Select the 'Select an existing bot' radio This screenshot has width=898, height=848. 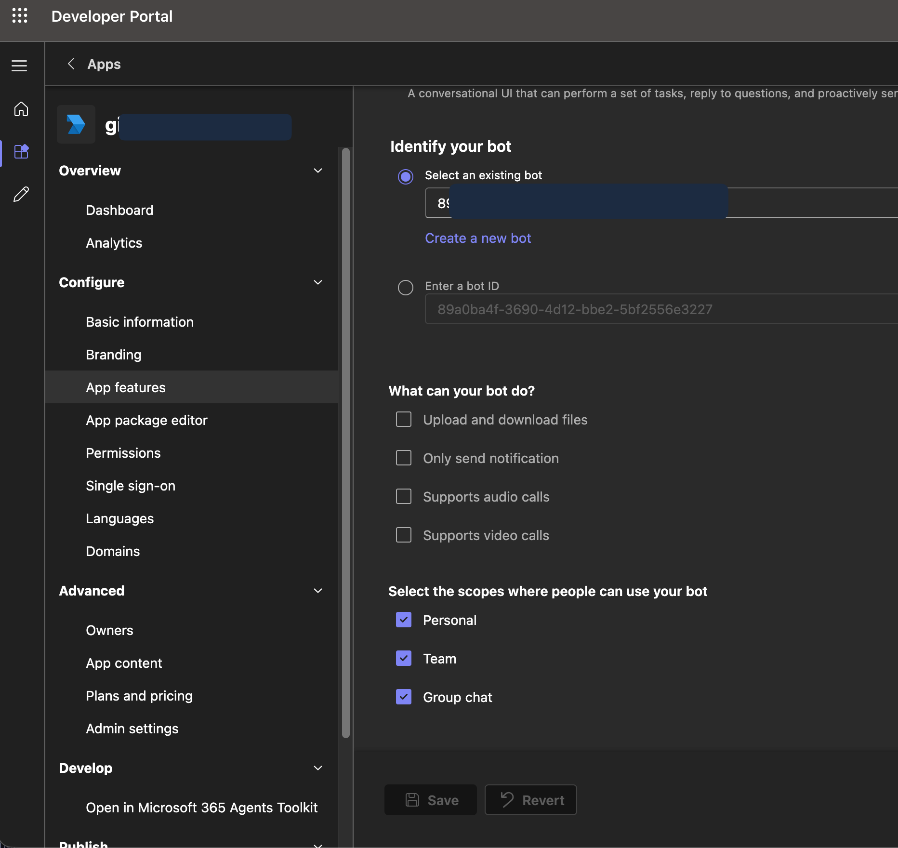406,177
